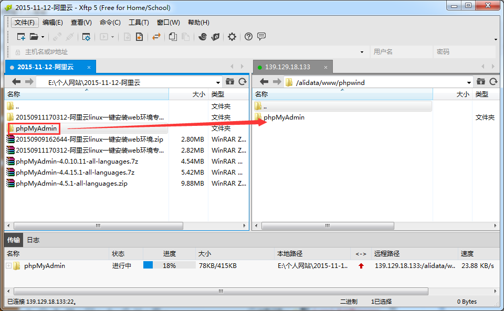This screenshot has height=311, width=504.
Task: Click the back arrow in remote pane
Action: tap(264, 82)
